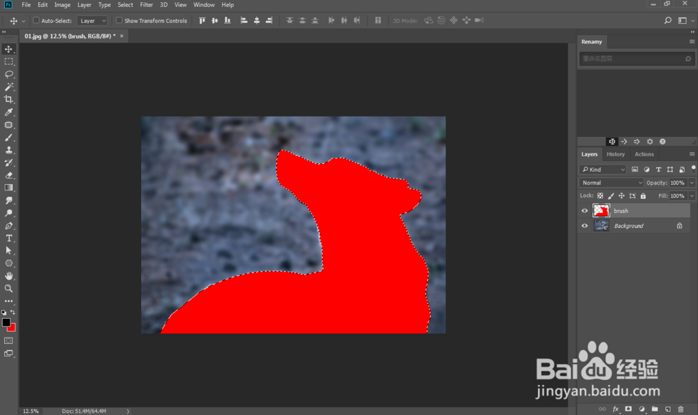Select the Eraser tool

click(x=8, y=175)
